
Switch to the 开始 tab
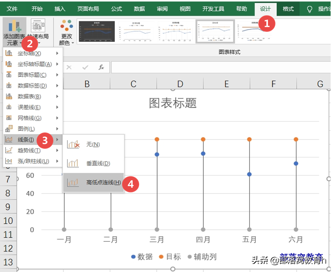(x=37, y=9)
